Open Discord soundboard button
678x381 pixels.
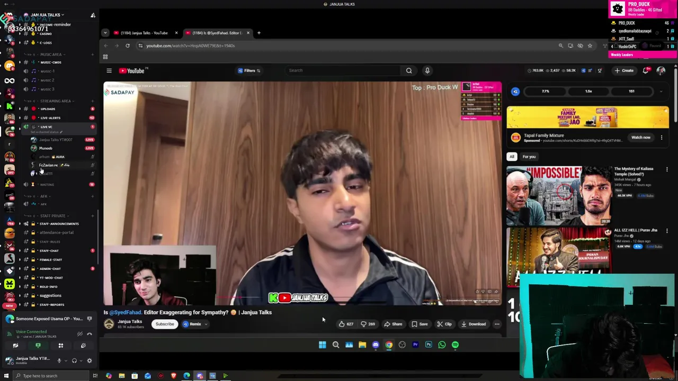[x=83, y=346]
